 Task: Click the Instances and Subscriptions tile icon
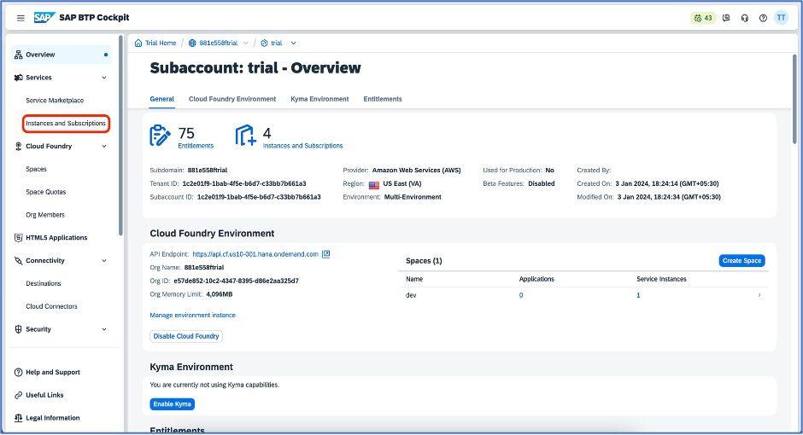[x=245, y=136]
